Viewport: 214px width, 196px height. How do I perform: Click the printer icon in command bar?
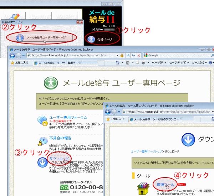(x=143, y=63)
